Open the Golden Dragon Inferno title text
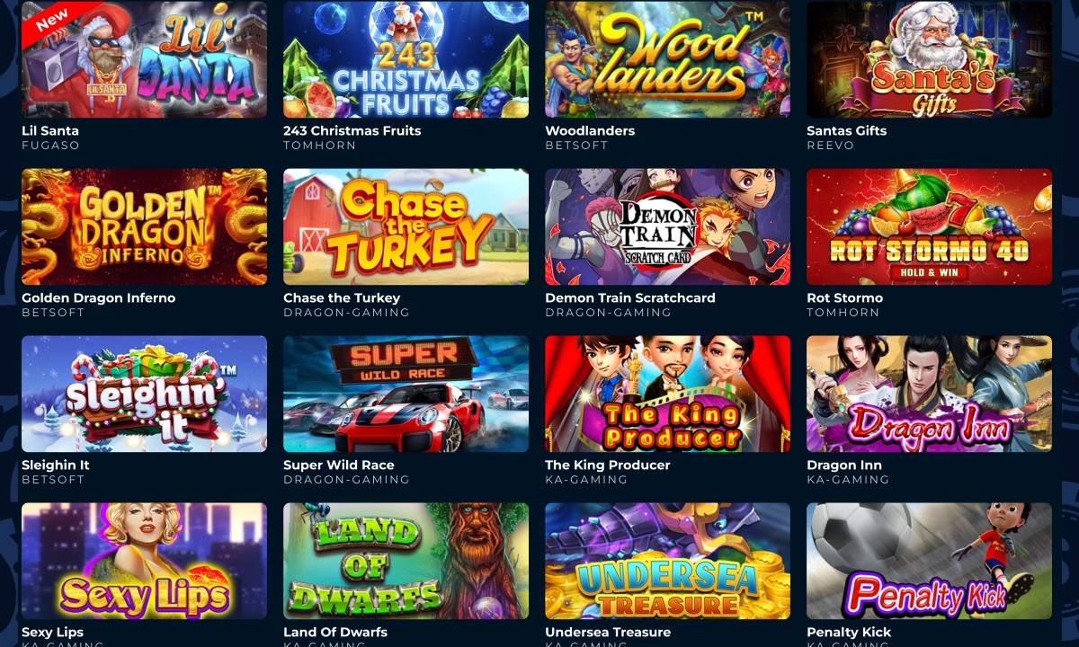 [x=99, y=297]
